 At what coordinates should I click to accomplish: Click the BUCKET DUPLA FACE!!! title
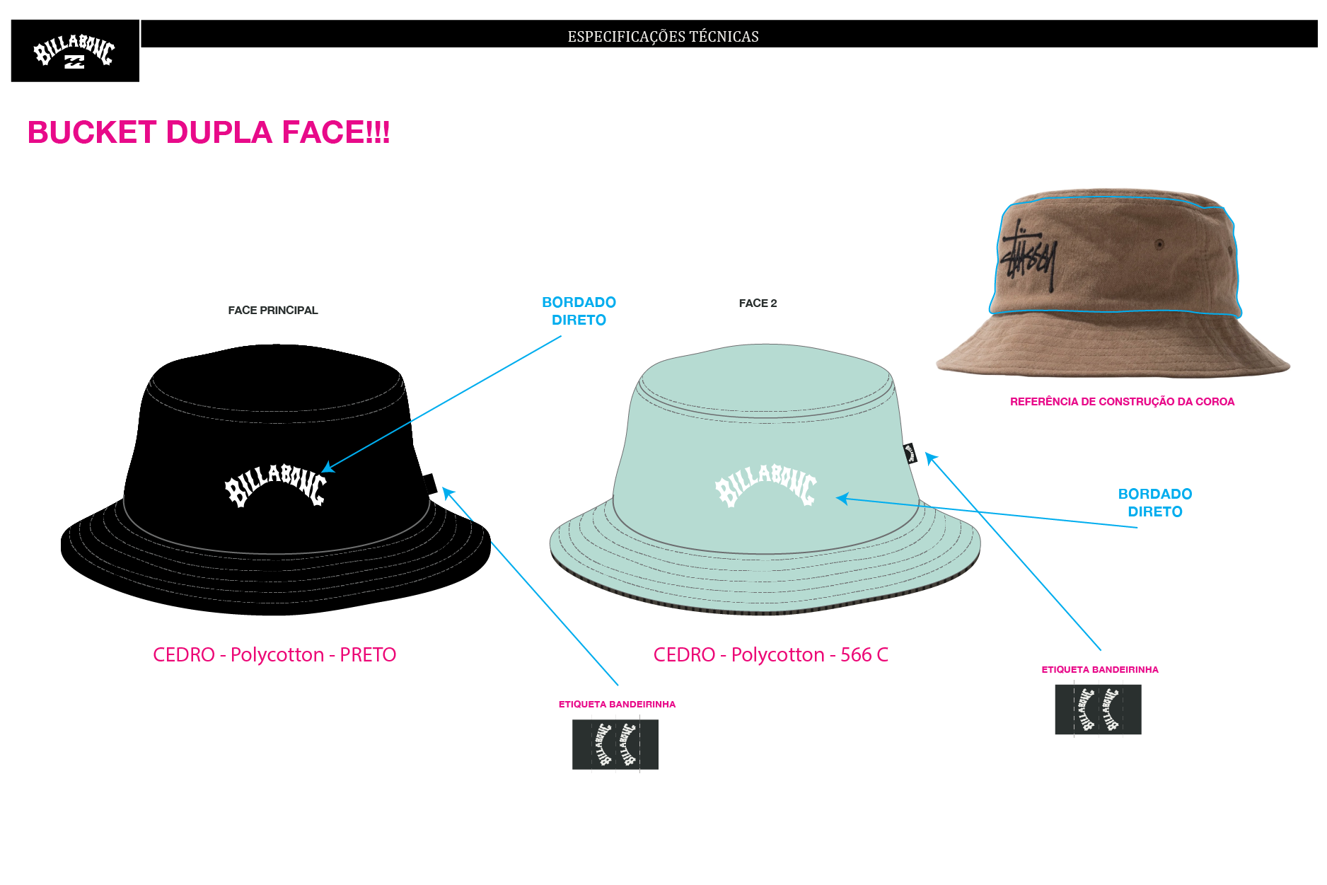209,132
